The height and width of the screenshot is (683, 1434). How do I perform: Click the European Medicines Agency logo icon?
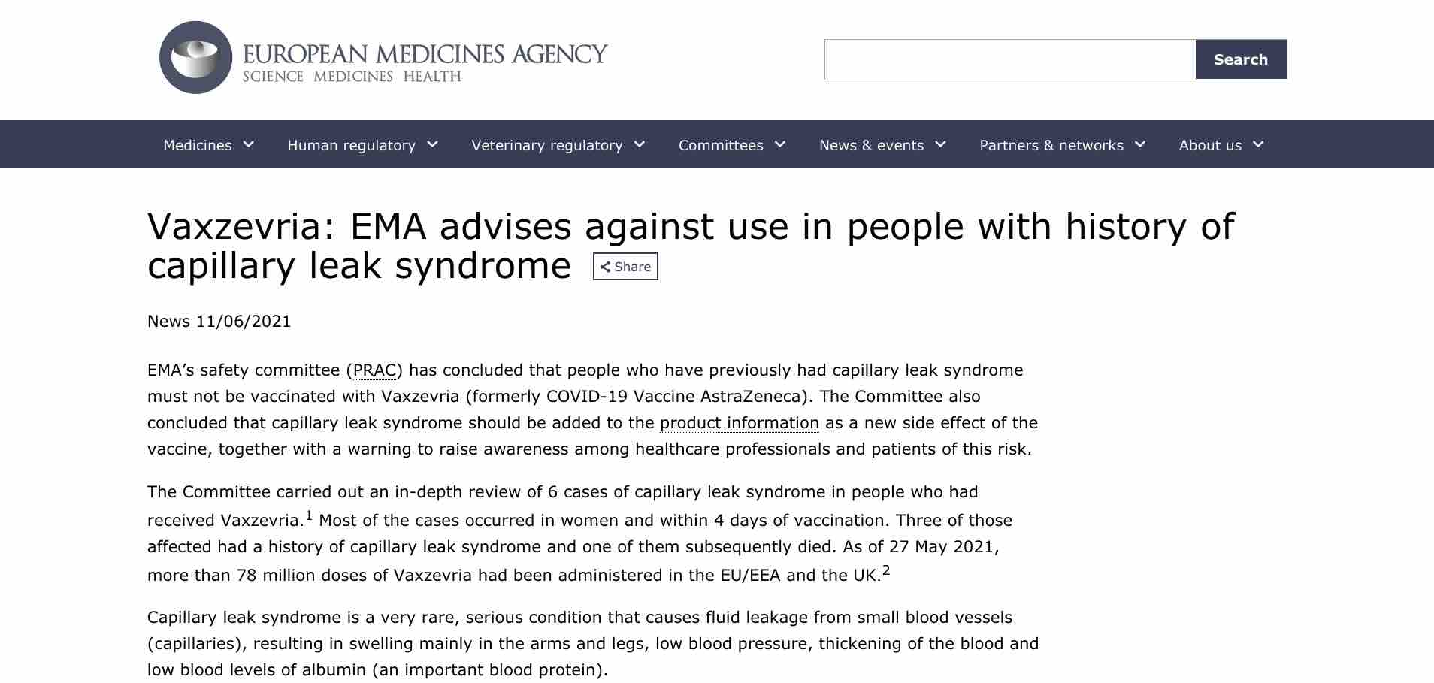coord(195,57)
